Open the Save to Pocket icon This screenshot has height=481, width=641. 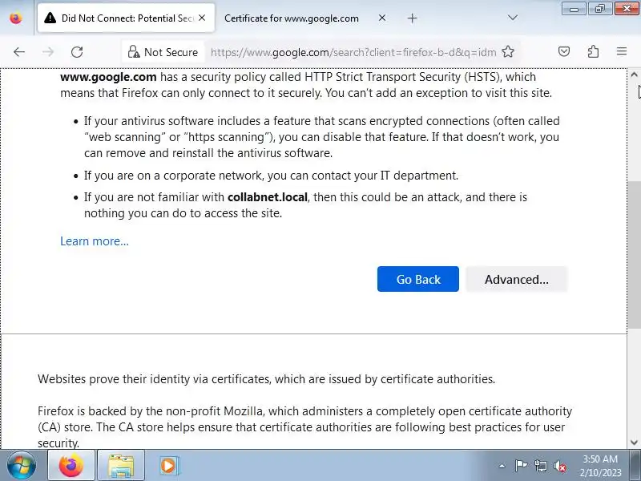tap(564, 51)
